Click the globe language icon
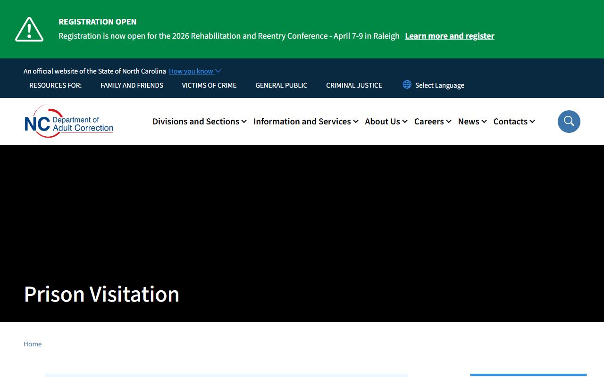 [407, 84]
